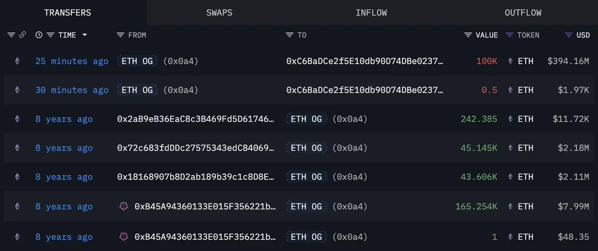Switch to the INFLOW tab
The image size is (598, 251).
coord(372,12)
